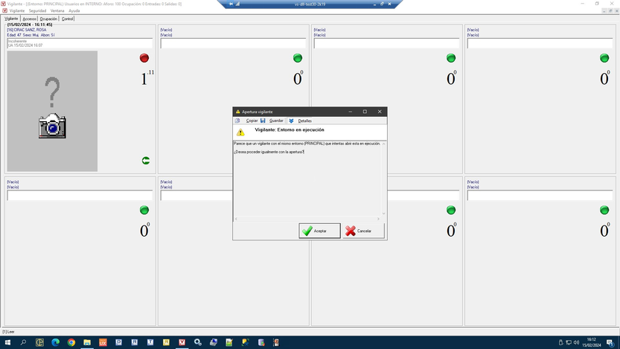Click the down arrow of the dialog message scrollbar
The height and width of the screenshot is (349, 620).
[x=383, y=214]
